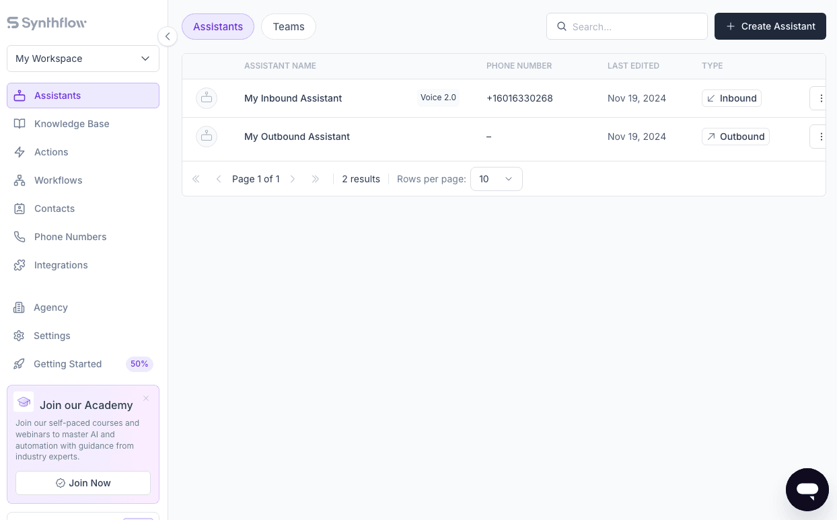Open Knowledge Base in the sidebar
Image resolution: width=837 pixels, height=520 pixels.
point(71,124)
